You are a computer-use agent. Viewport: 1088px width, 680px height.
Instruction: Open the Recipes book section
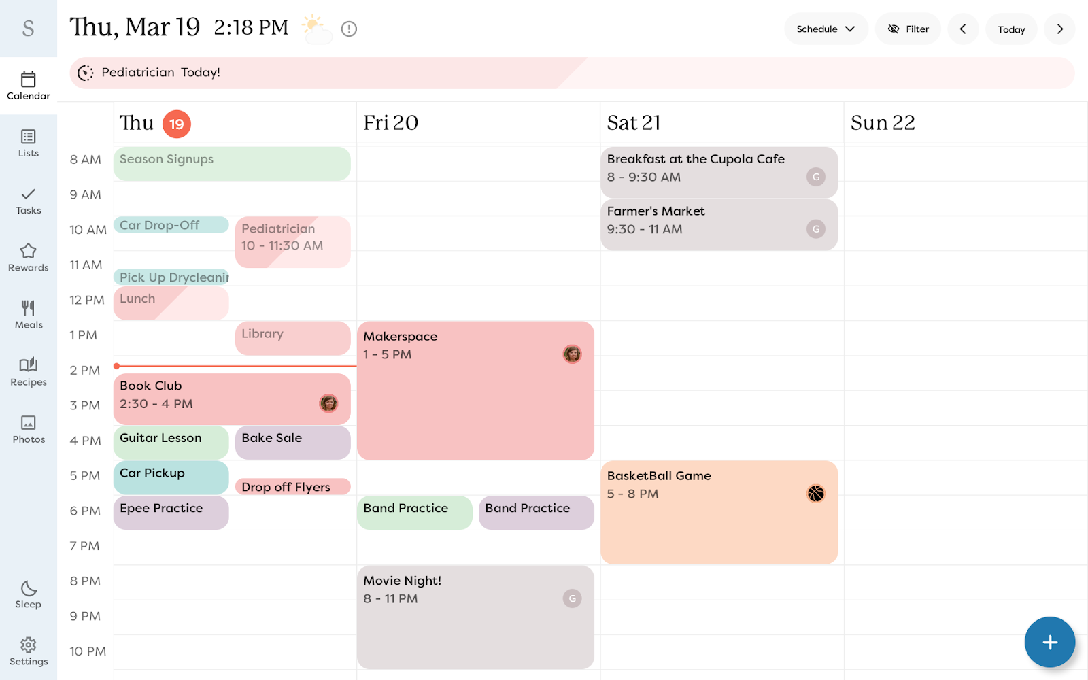tap(28, 373)
